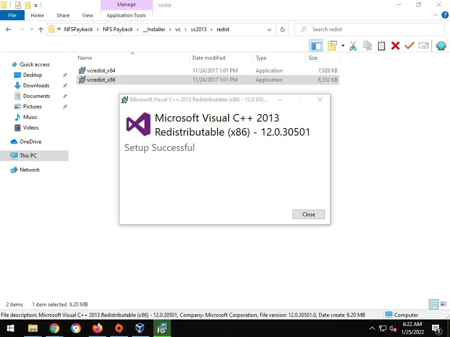Click the Rename icon in toolbar

(x=424, y=46)
